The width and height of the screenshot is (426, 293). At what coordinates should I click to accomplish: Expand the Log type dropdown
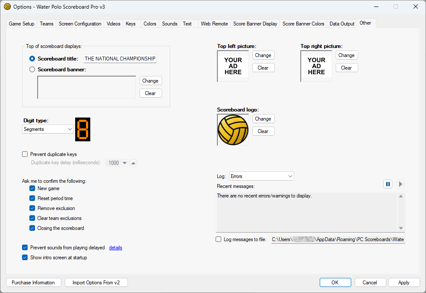261,176
